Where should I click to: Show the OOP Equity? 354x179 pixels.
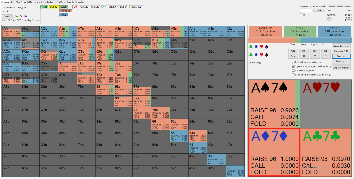(x=315, y=51)
